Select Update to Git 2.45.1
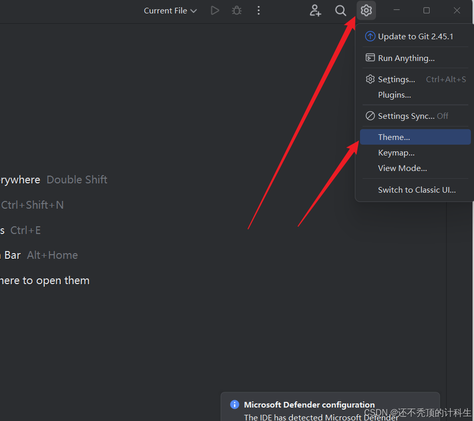The image size is (474, 421). coord(415,37)
